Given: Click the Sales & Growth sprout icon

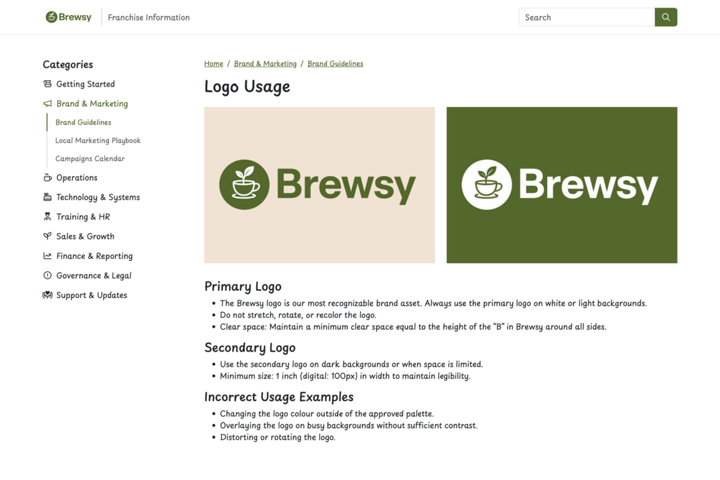Looking at the screenshot, I should coord(48,236).
